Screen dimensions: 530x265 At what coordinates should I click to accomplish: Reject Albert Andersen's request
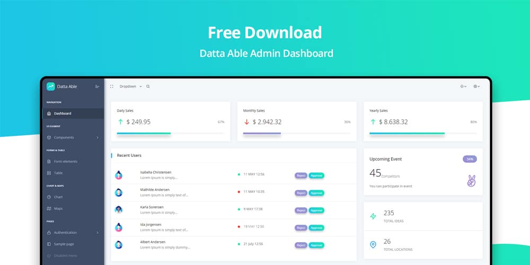301,245
